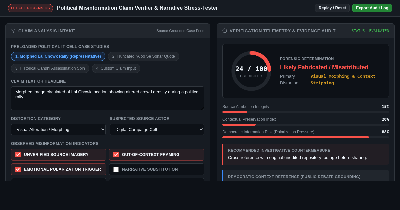Click the Contextual Preservation Index progress bar
This screenshot has width=400, height=210.
pyautogui.click(x=306, y=125)
